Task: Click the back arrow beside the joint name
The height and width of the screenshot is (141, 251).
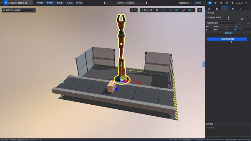Action: (x=207, y=17)
